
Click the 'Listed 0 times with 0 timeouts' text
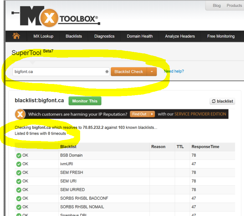click(40, 133)
